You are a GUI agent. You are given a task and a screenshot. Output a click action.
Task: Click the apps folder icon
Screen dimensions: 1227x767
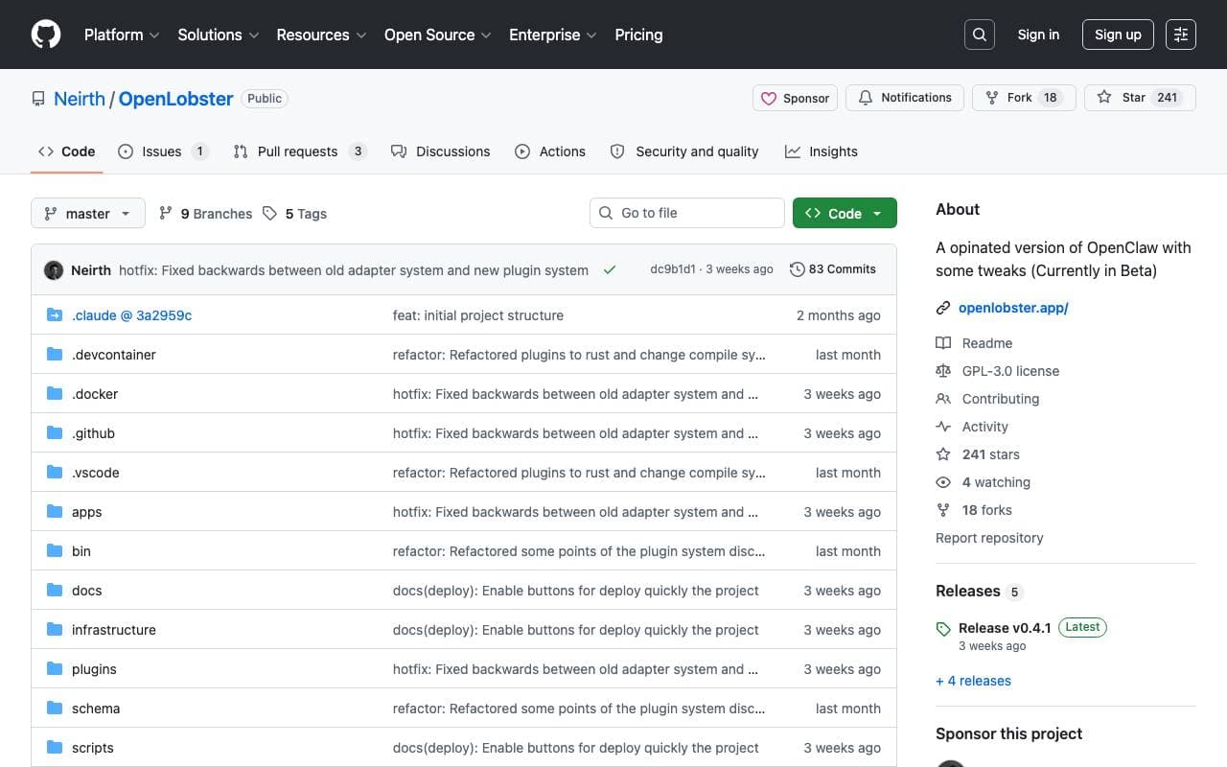(x=55, y=512)
